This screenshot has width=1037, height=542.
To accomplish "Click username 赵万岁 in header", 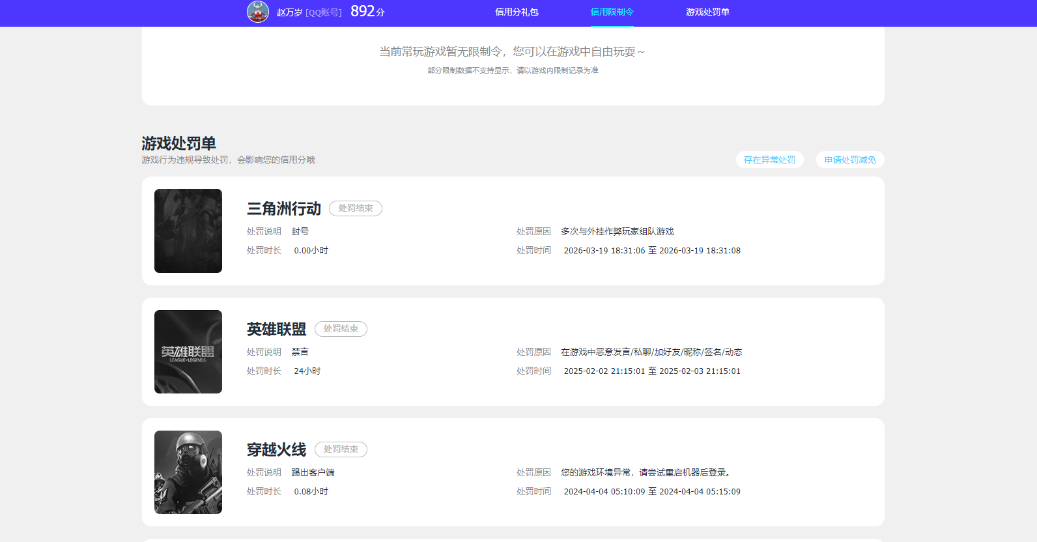I will tap(289, 12).
